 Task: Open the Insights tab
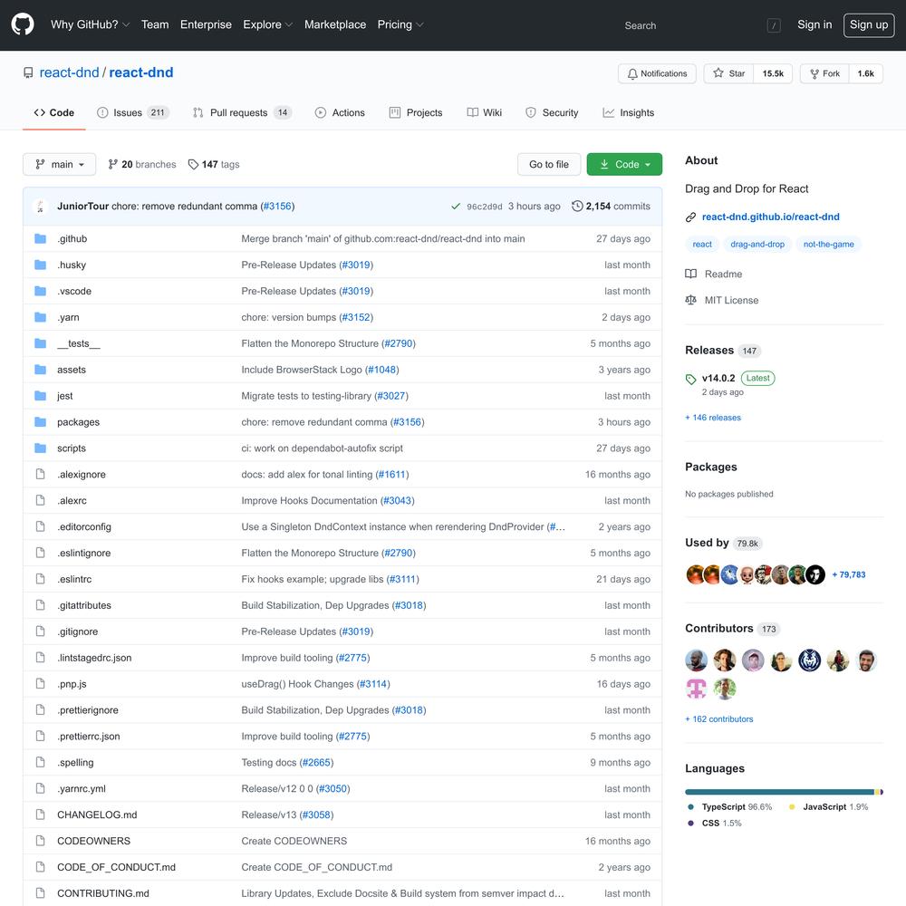(628, 112)
